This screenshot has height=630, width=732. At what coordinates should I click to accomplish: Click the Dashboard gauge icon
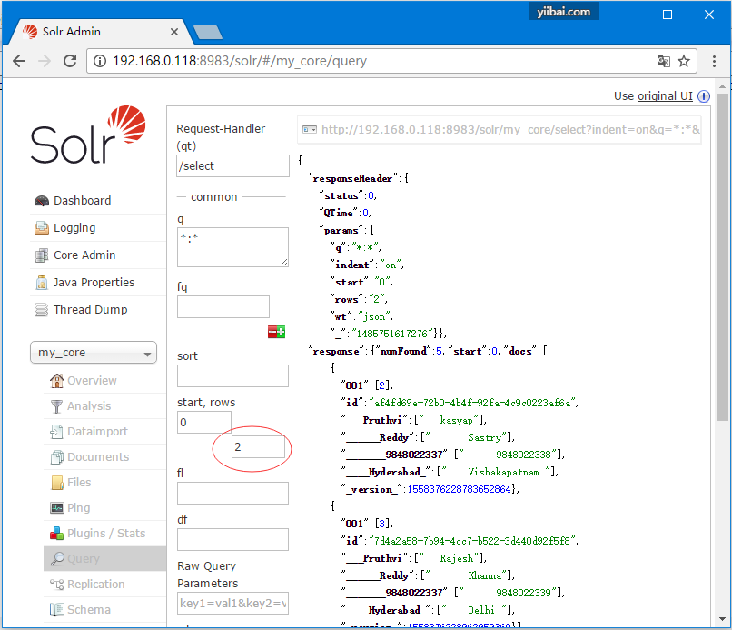point(41,201)
